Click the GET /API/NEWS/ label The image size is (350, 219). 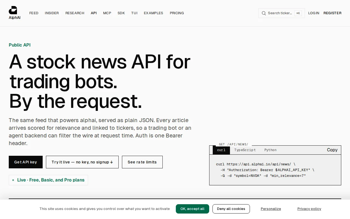click(x=234, y=144)
